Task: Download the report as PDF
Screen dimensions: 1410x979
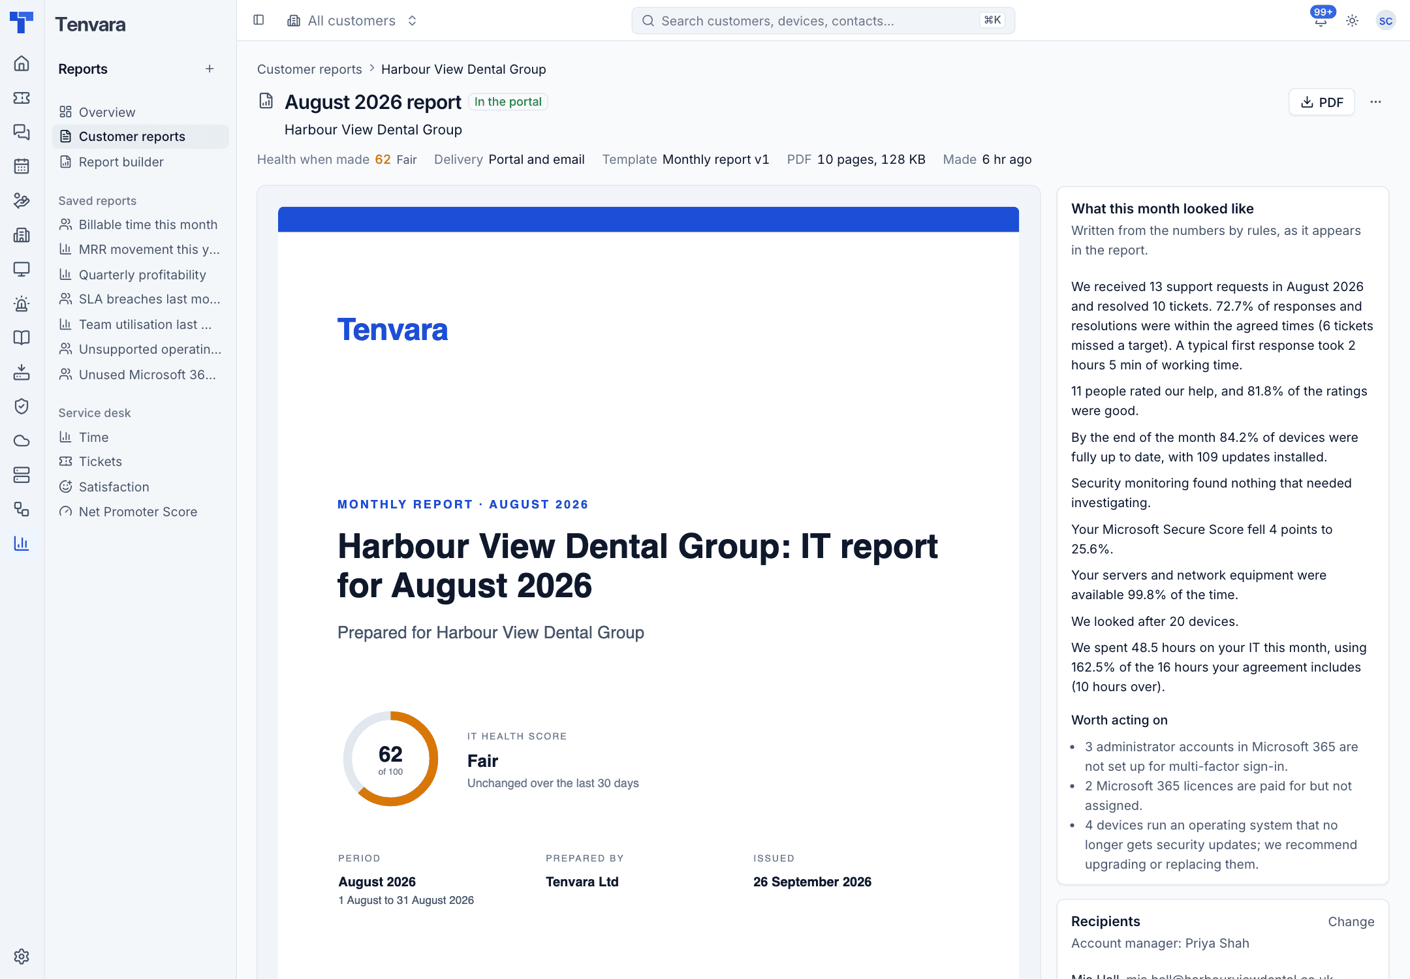Action: tap(1322, 102)
